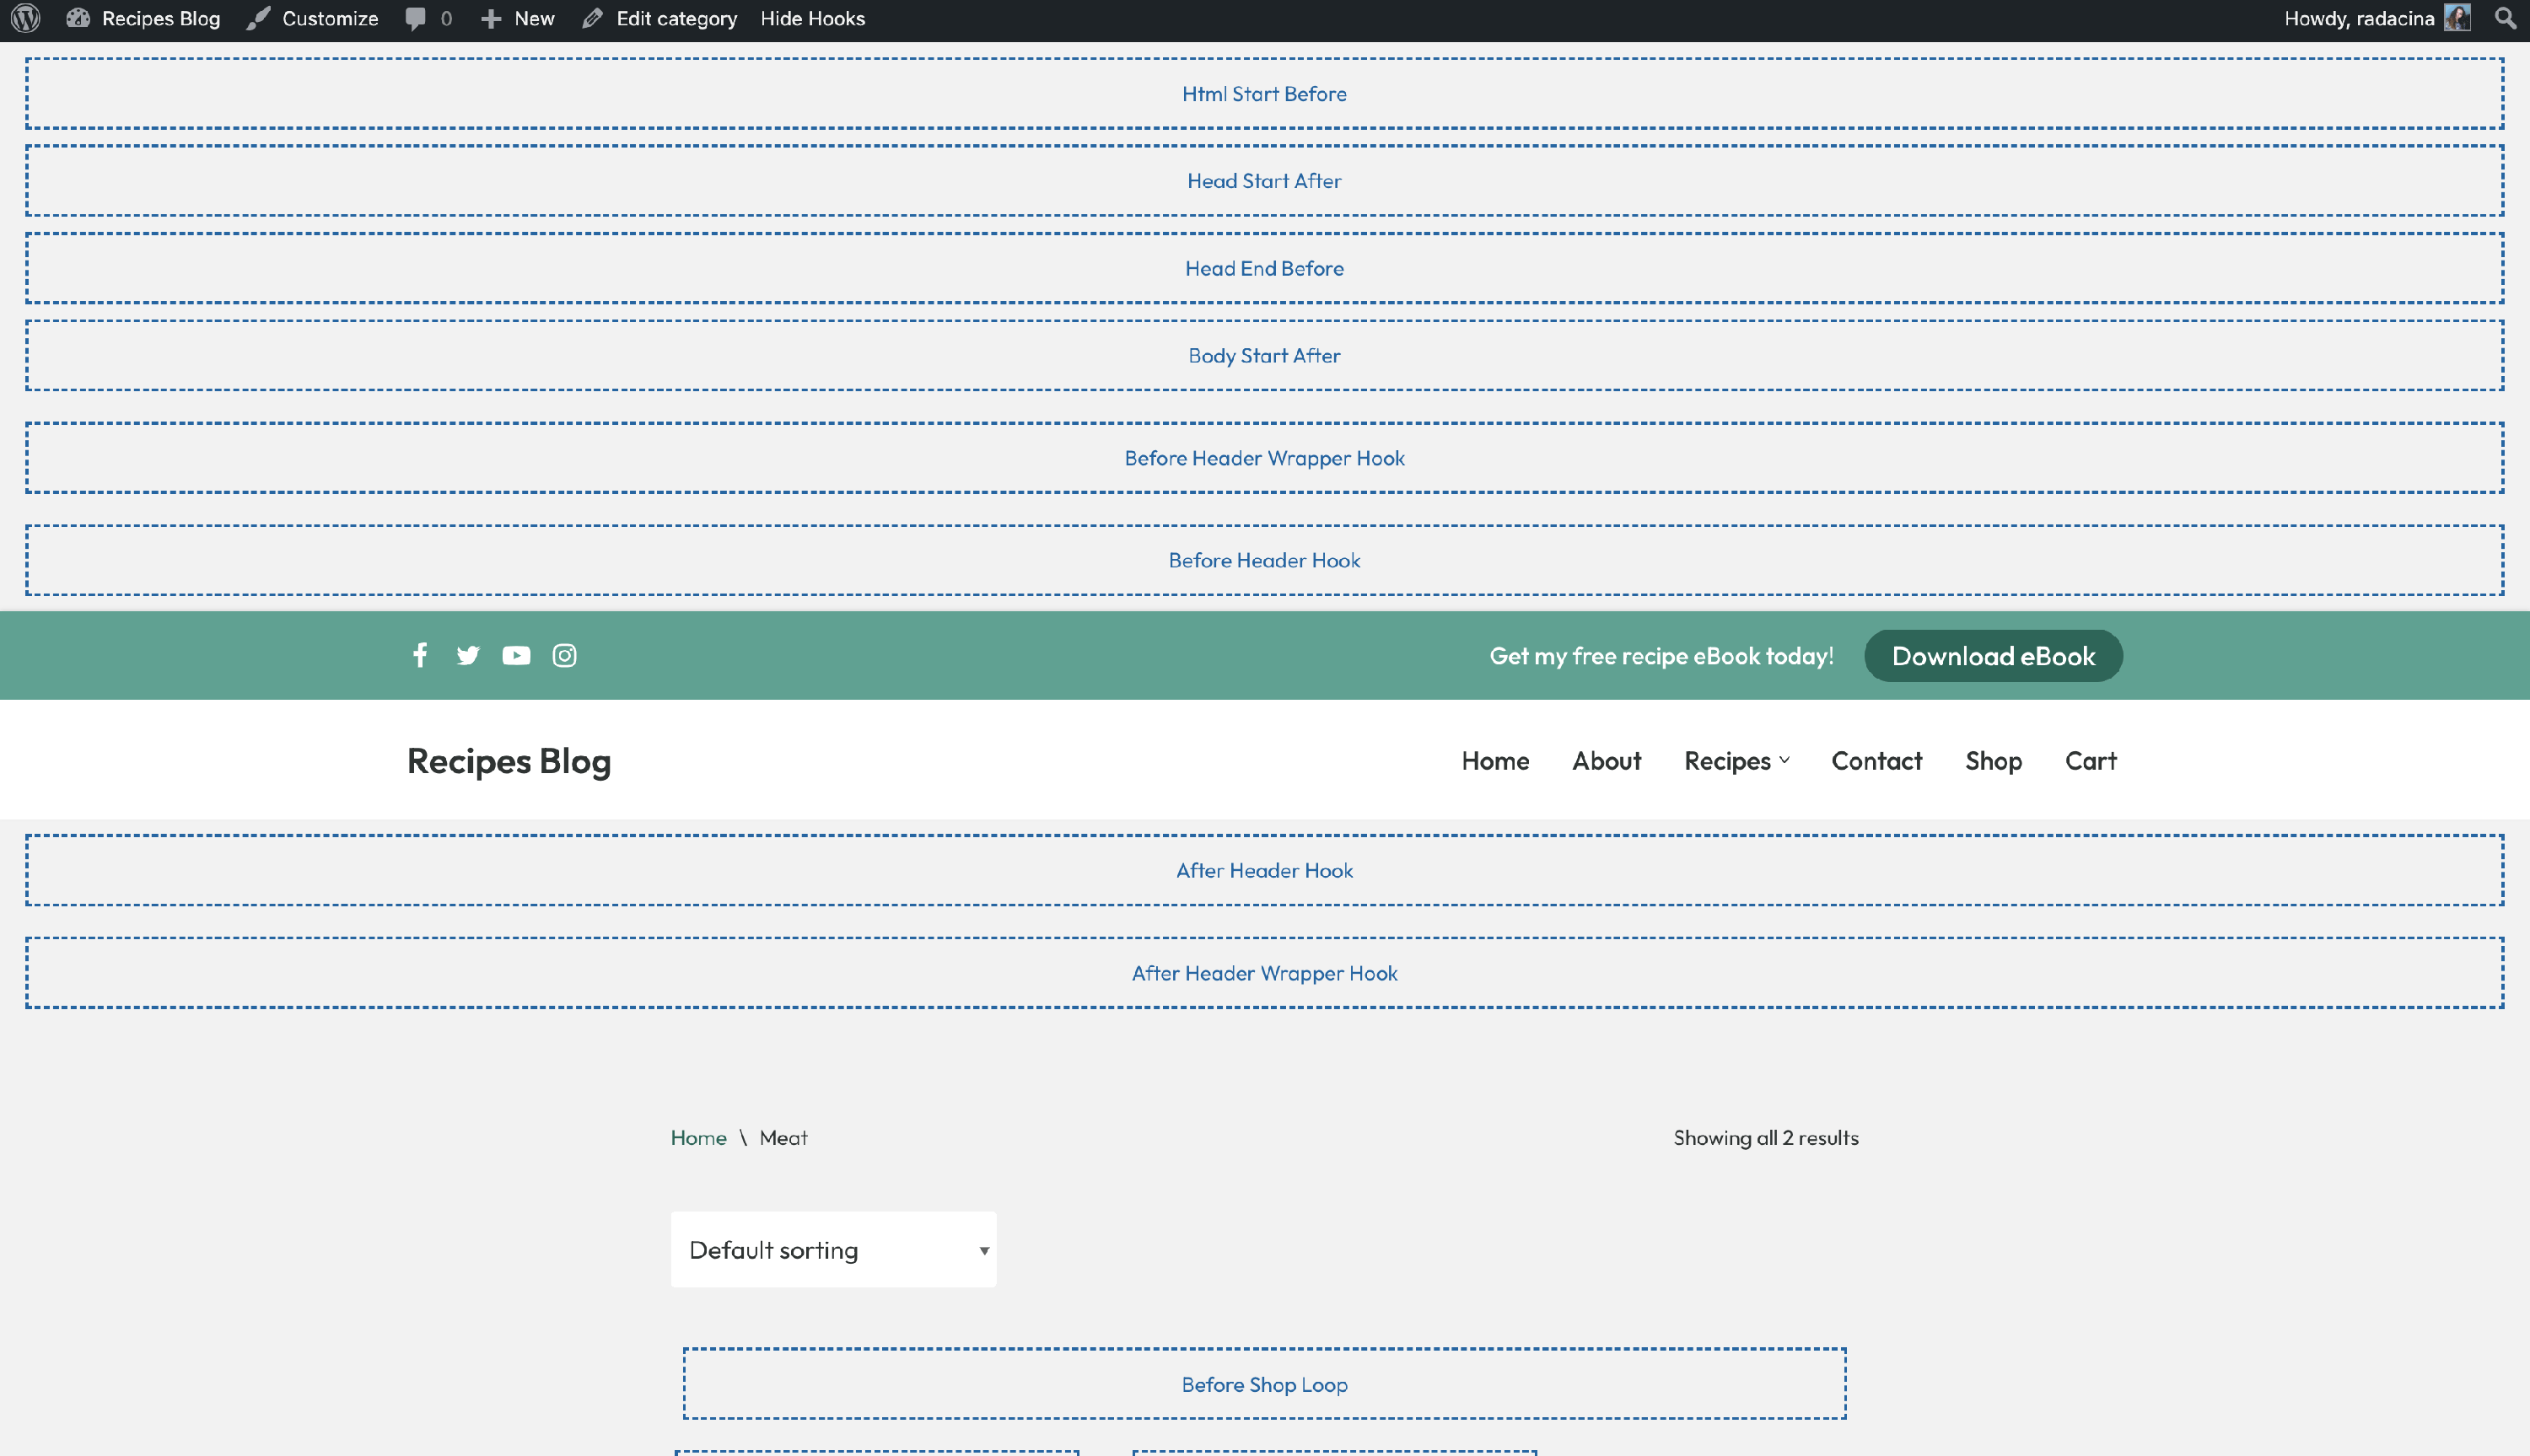The height and width of the screenshot is (1456, 2530).
Task: Click the admin bar search icon
Action: pos(2505,18)
